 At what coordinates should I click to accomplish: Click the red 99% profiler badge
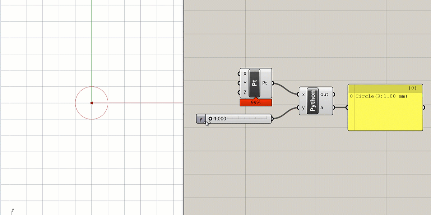256,103
